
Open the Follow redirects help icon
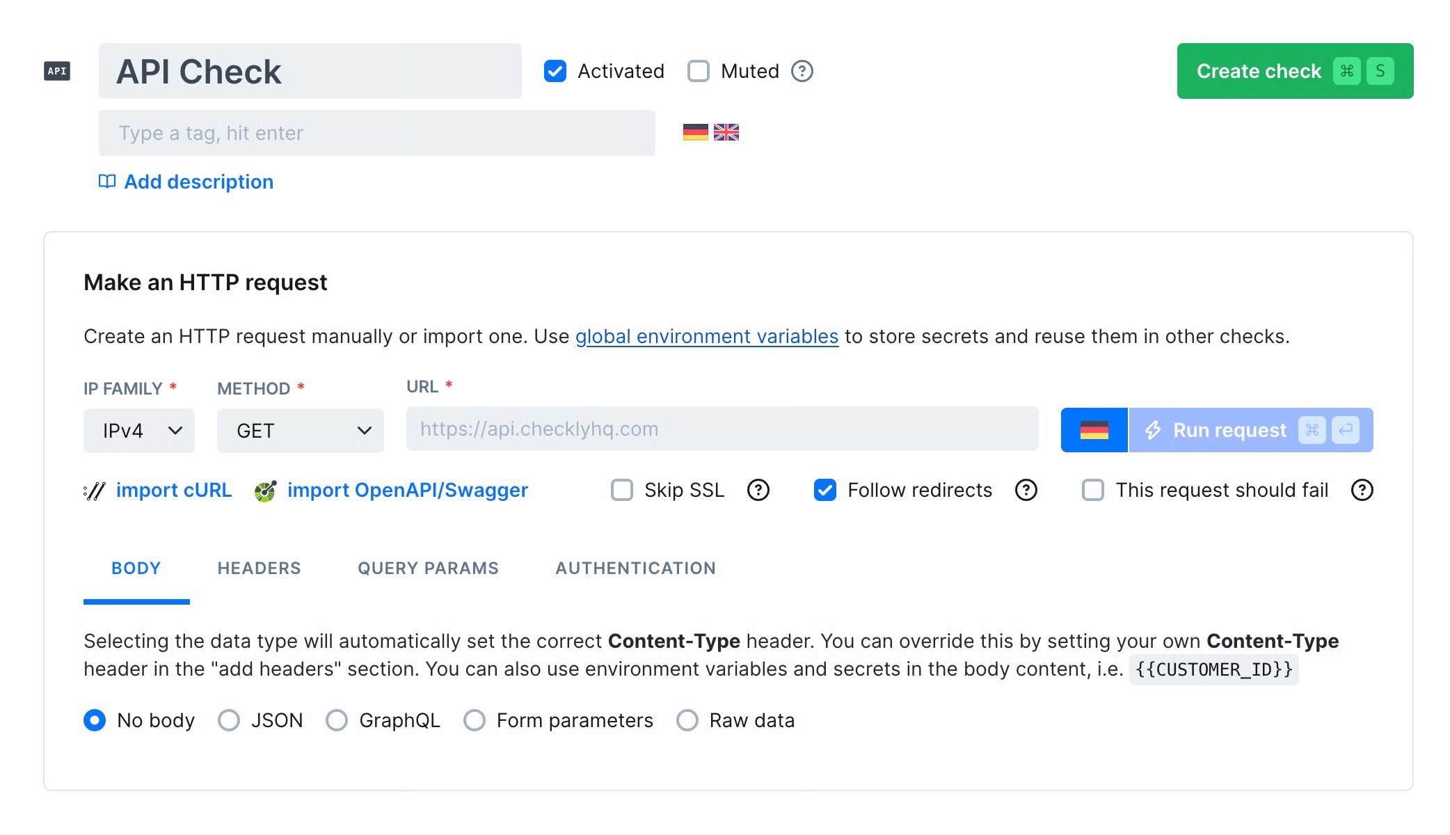point(1026,490)
